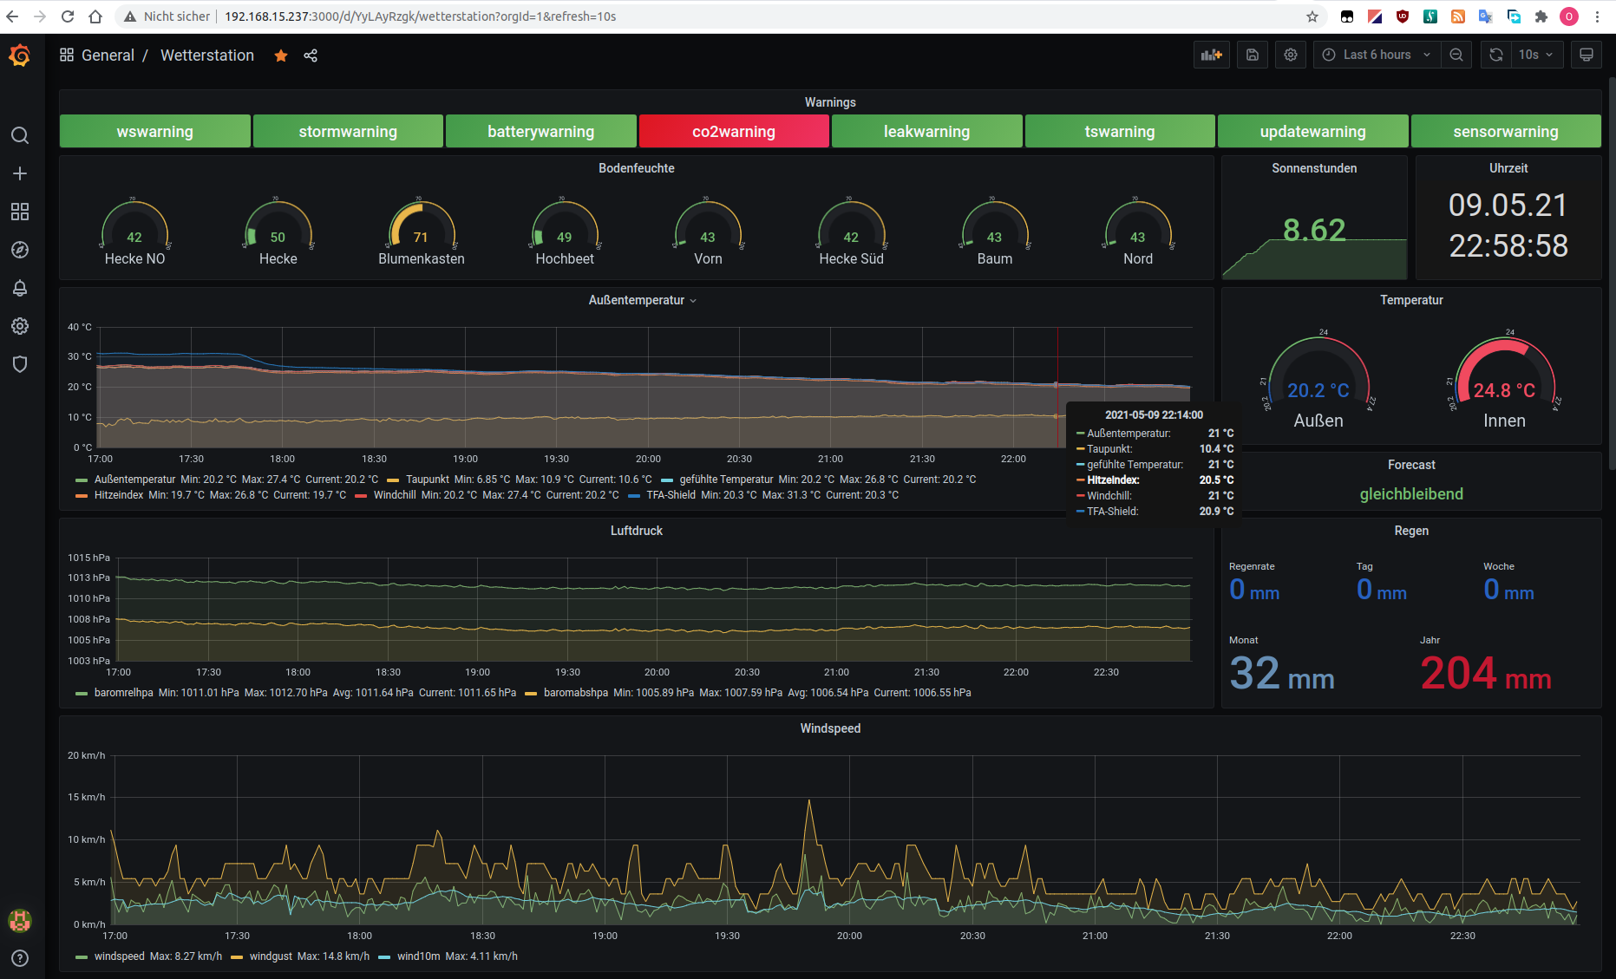Zoom out the time range
This screenshot has width=1616, height=979.
(1456, 55)
